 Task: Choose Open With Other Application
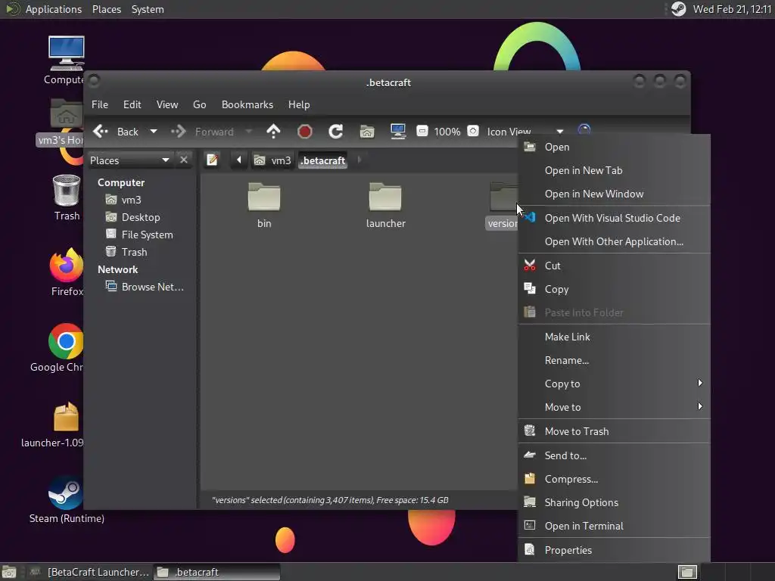[614, 241]
